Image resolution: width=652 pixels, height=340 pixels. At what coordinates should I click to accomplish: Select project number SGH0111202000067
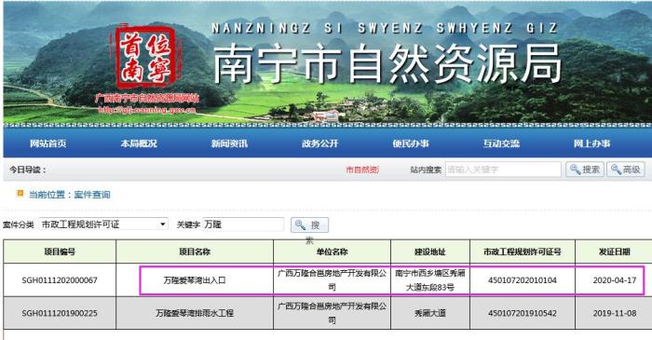[x=60, y=280]
